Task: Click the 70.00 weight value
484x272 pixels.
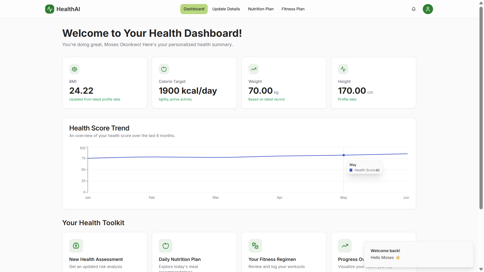Action: (x=260, y=91)
